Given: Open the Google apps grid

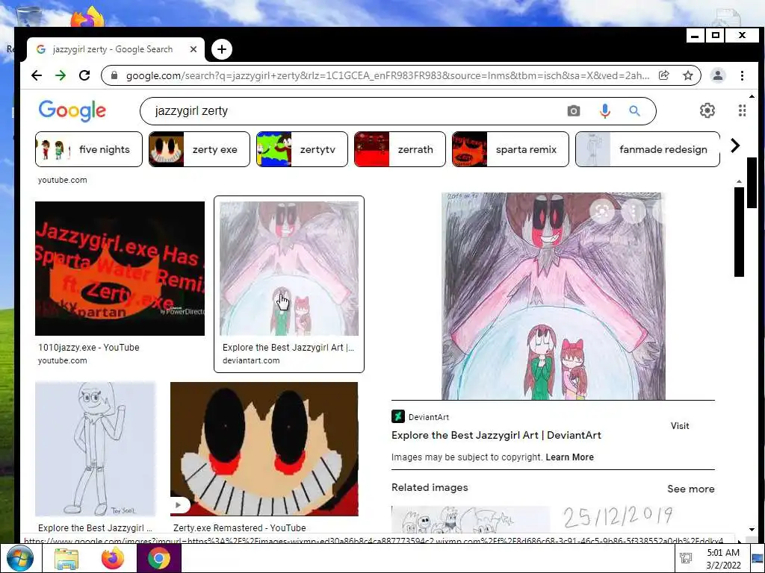Looking at the screenshot, I should click(x=742, y=110).
